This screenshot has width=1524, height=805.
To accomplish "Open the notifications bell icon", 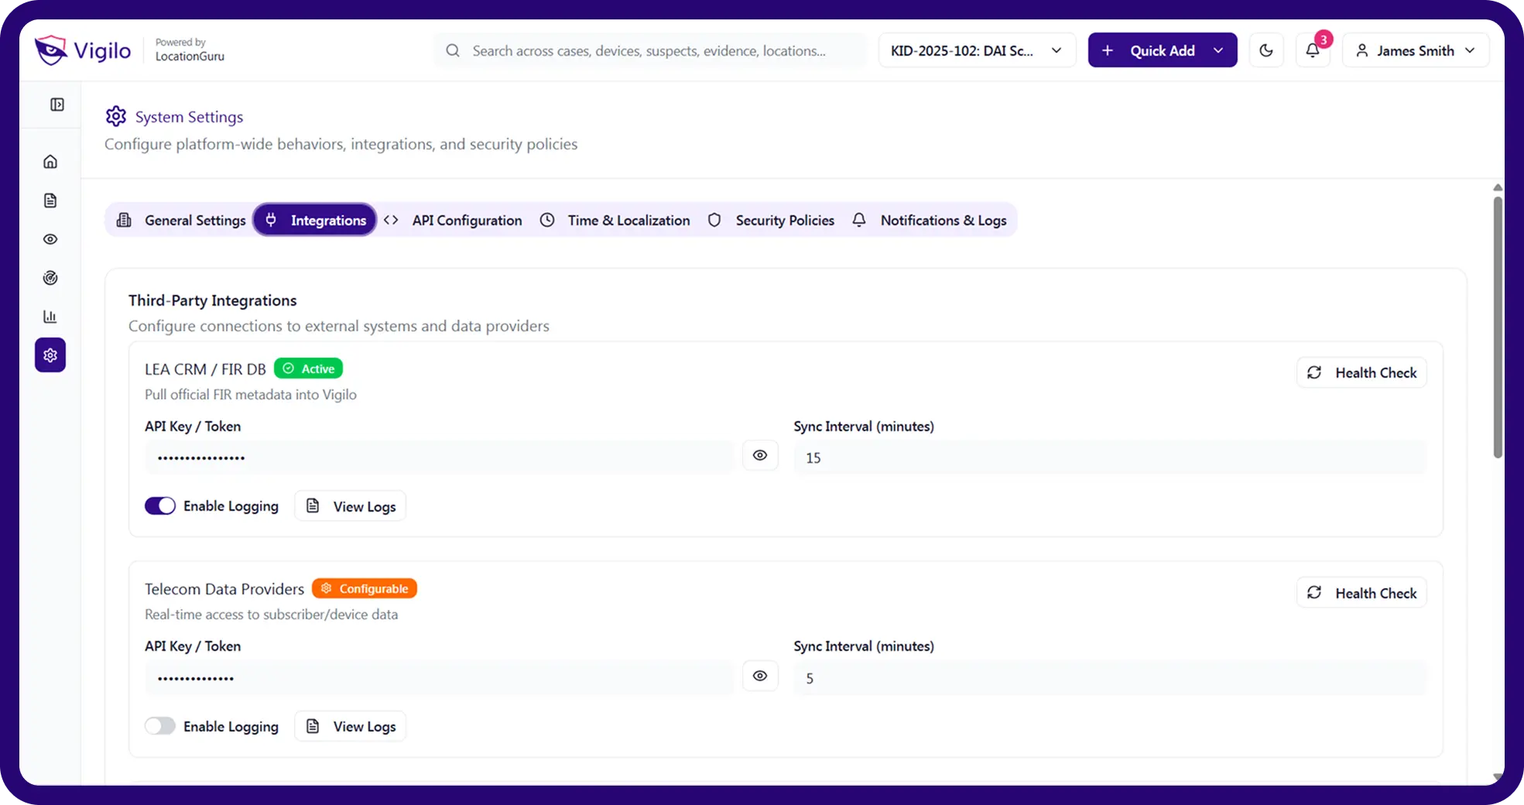I will pyautogui.click(x=1313, y=50).
